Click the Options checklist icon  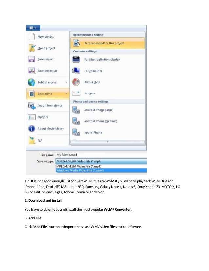pyautogui.click(x=32, y=117)
